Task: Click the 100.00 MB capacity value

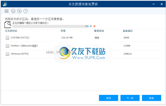Action: tap(67, 38)
